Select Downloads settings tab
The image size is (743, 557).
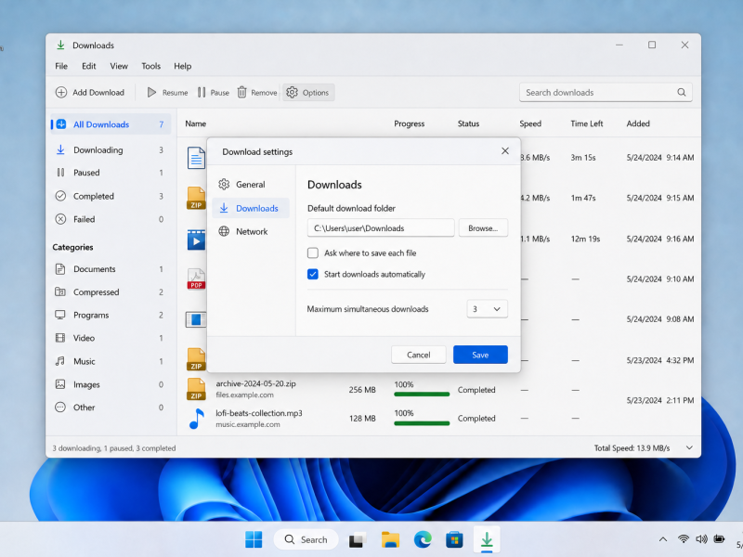pyautogui.click(x=251, y=208)
